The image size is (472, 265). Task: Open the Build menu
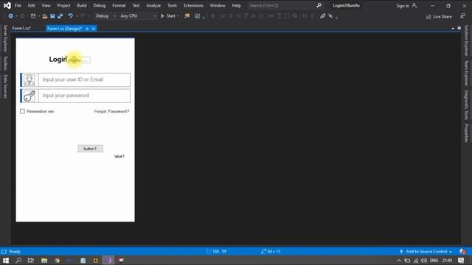pyautogui.click(x=82, y=5)
